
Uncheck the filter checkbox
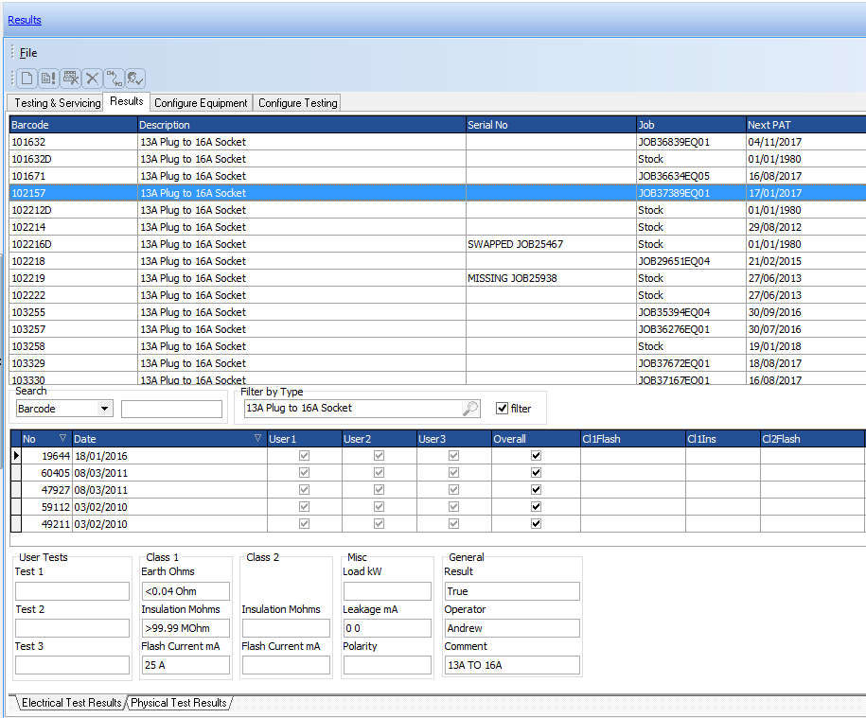pos(503,409)
